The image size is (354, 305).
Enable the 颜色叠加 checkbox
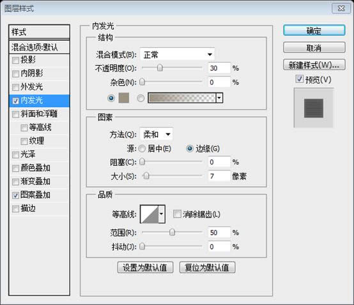[15, 168]
